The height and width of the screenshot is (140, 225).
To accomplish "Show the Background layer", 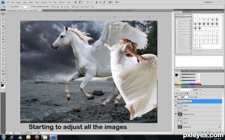I will click(176, 127).
